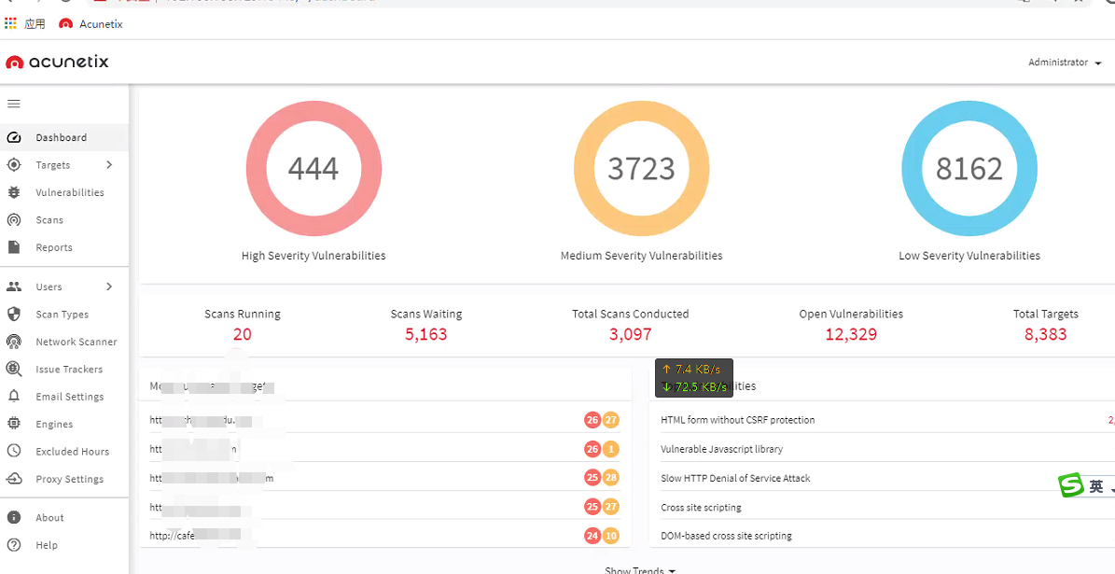Click the Reports sidebar icon
The height and width of the screenshot is (574, 1115).
(16, 246)
